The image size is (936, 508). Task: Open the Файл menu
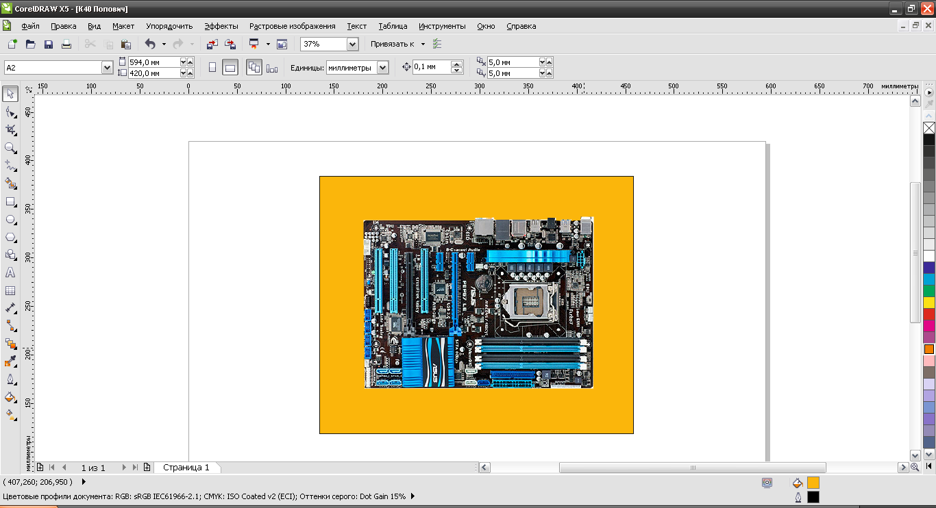tap(30, 26)
